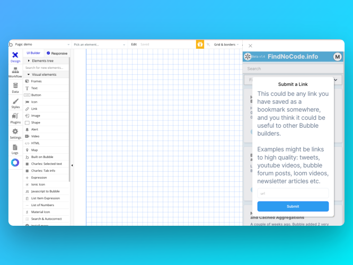Viewport: 353px width, 265px height.
Task: Select Search & Autocorrect element
Action: pyautogui.click(x=46, y=219)
